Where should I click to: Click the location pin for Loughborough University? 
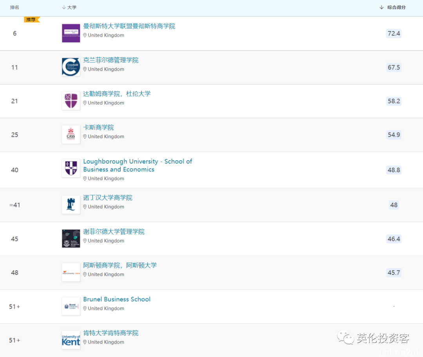coord(85,178)
